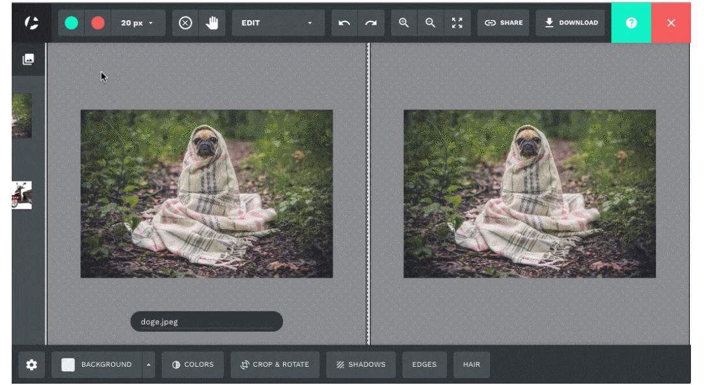Open the image gallery icon in sidebar

[x=28, y=59]
